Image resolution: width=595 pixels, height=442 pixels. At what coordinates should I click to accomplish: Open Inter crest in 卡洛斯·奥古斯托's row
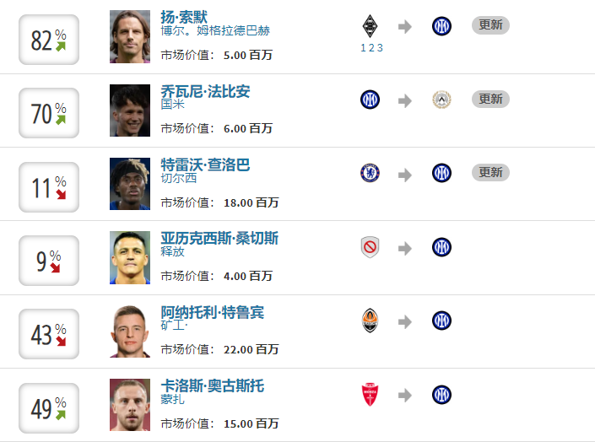click(x=441, y=394)
